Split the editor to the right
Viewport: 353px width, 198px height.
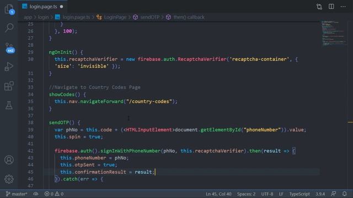(x=331, y=7)
